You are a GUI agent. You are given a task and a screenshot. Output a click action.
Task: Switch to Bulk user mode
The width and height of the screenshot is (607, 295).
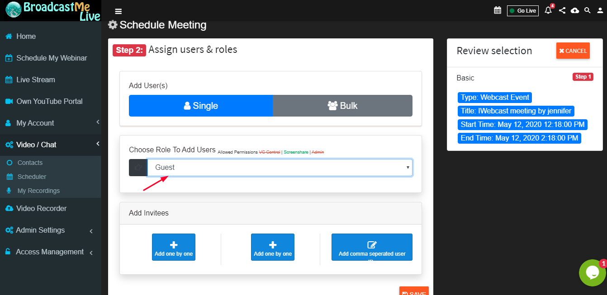(342, 106)
